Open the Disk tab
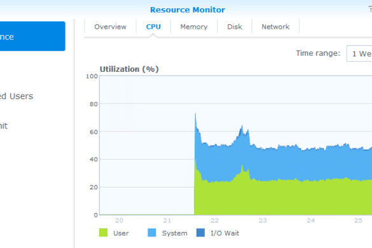The image size is (372, 248). coord(235,27)
